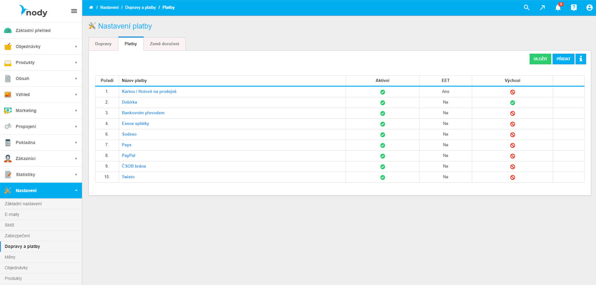
Task: Expand the Objednávky sidebar menu
Action: [x=41, y=47]
